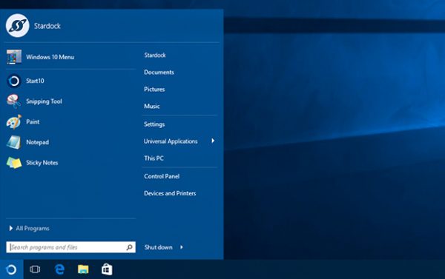Image resolution: width=445 pixels, height=279 pixels.
Task: Open Documents from the right column
Action: (x=159, y=73)
